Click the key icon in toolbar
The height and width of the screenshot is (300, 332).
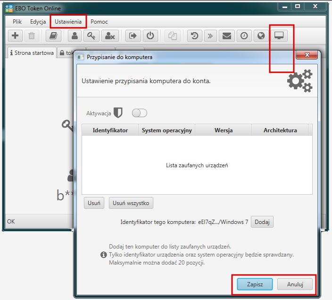pyautogui.click(x=91, y=35)
